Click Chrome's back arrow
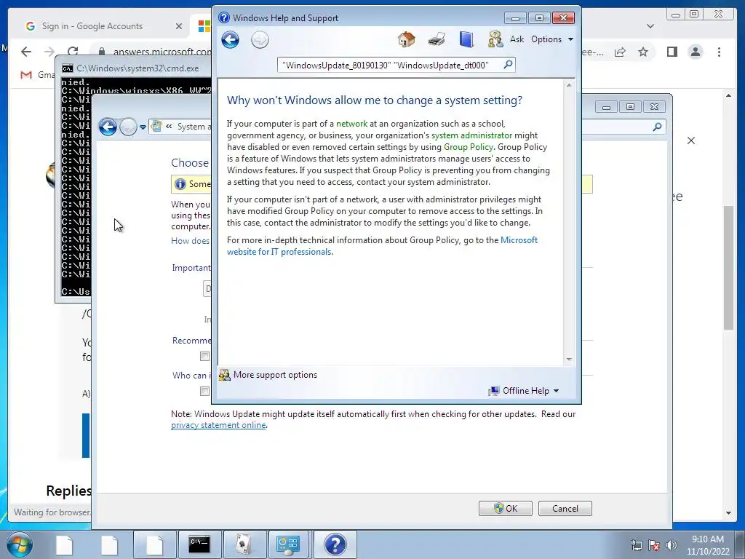This screenshot has height=559, width=745. [x=26, y=52]
